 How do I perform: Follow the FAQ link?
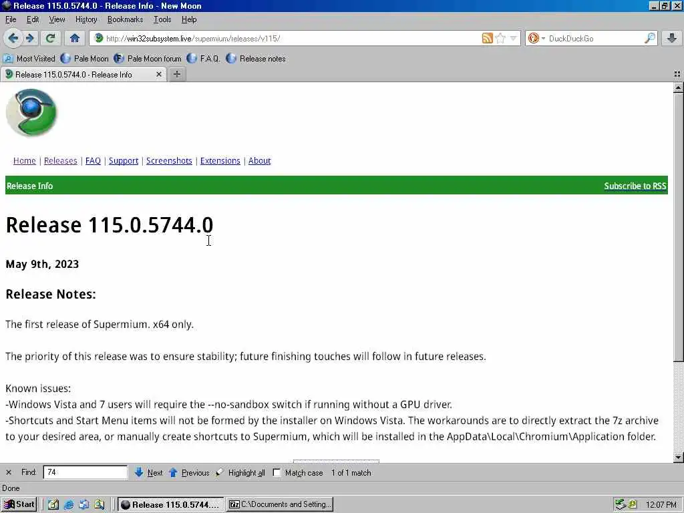click(x=93, y=161)
